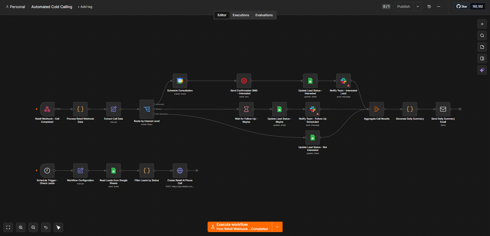Expand the Execute workflow trigger chevron

tap(277, 227)
